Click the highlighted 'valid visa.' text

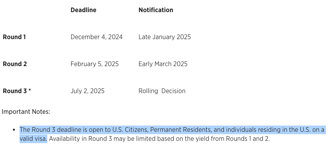(x=33, y=139)
